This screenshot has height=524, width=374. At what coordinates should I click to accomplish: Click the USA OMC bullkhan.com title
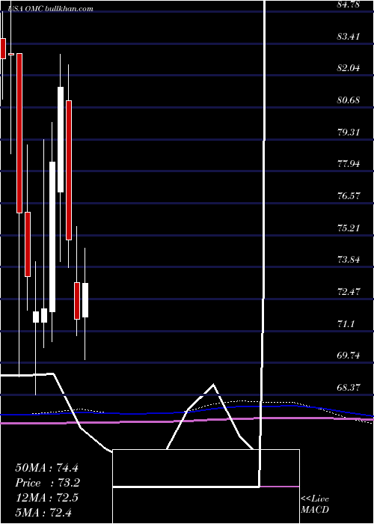click(50, 9)
